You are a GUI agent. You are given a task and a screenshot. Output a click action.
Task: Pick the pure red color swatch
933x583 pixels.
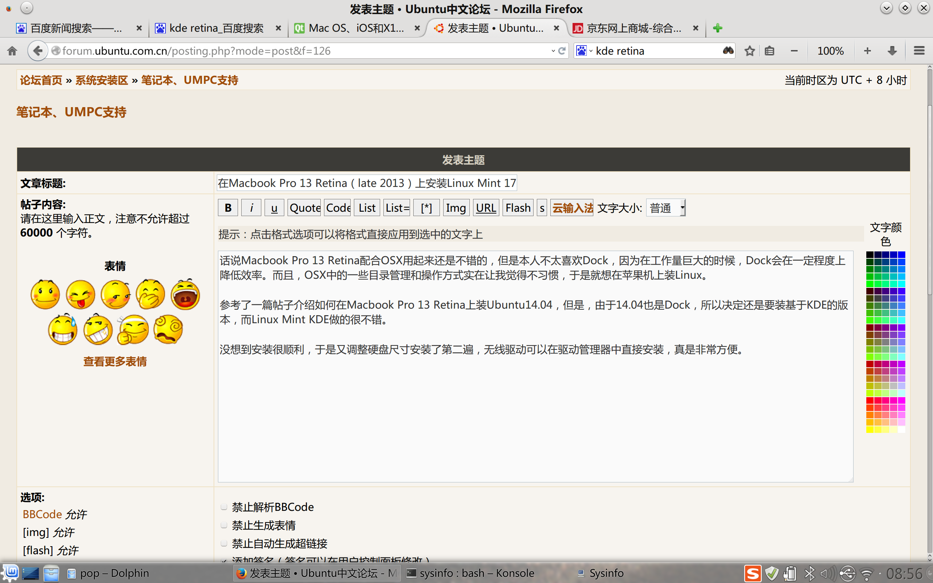pyautogui.click(x=870, y=400)
